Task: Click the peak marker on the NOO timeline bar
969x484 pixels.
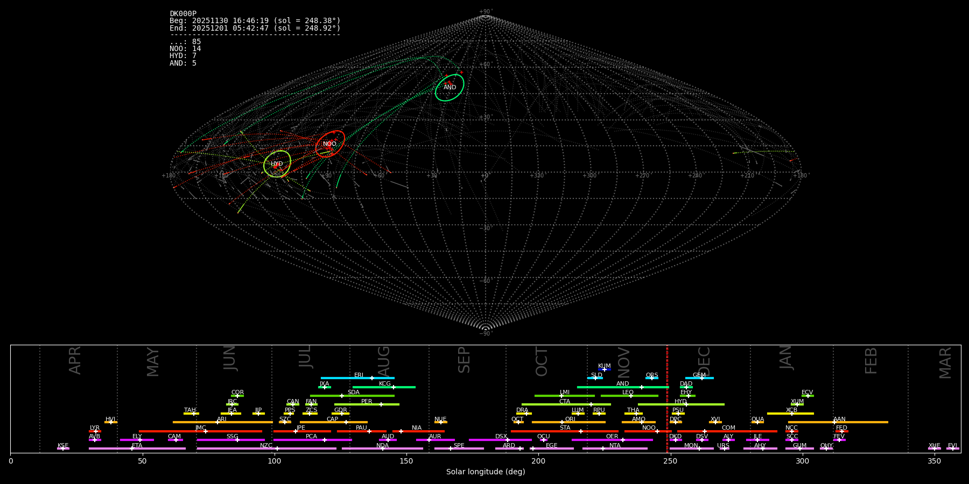Action: pyautogui.click(x=657, y=431)
